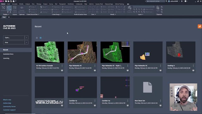This screenshot has width=202, height=114.
Task: Switch to the Insert ribbon tab
Action: [9, 4]
